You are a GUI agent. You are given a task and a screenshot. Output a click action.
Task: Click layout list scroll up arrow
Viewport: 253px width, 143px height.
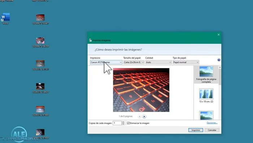click(220, 67)
